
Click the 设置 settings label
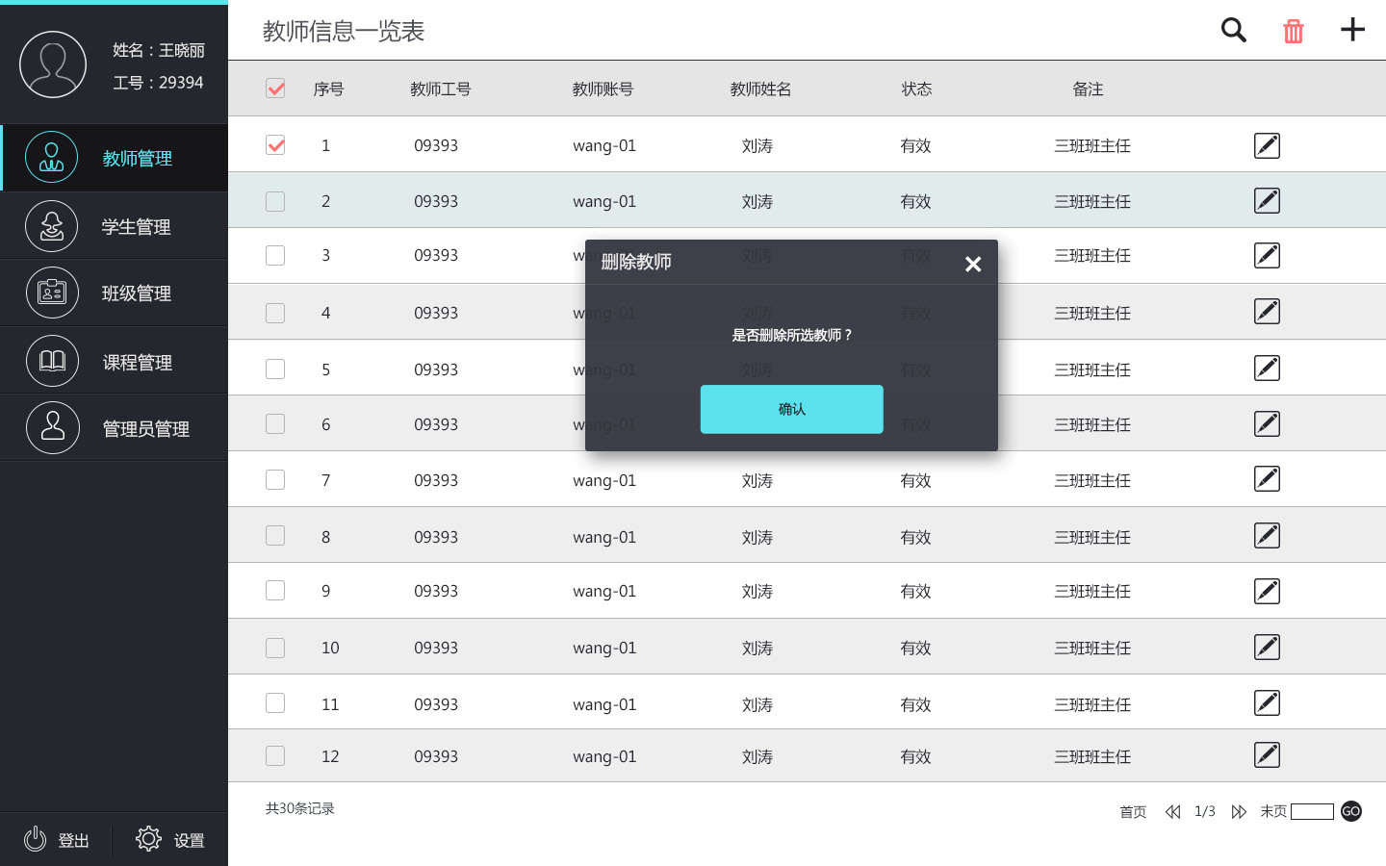click(x=189, y=840)
